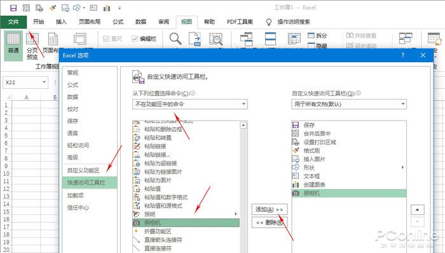The height and width of the screenshot is (253, 445).
Task: Click Create Chart icon in quick access toolbar
Action: [107, 8]
